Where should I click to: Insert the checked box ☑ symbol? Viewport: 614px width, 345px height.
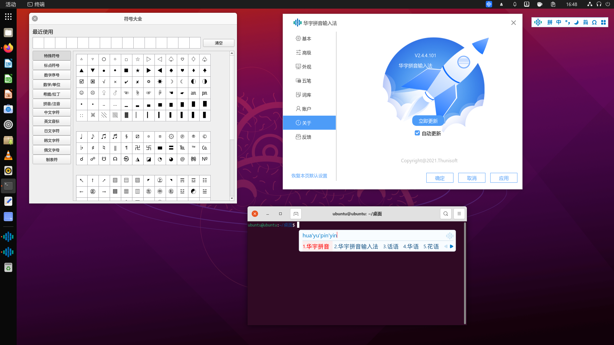[x=82, y=82]
